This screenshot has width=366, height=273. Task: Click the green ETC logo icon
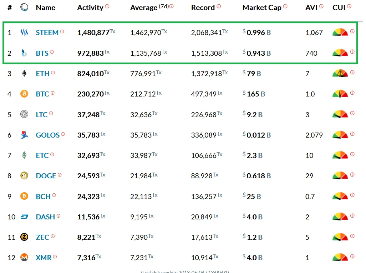(x=24, y=155)
